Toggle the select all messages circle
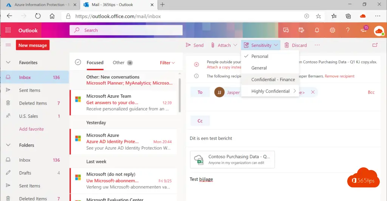This screenshot has width=387, height=201. coord(78,62)
